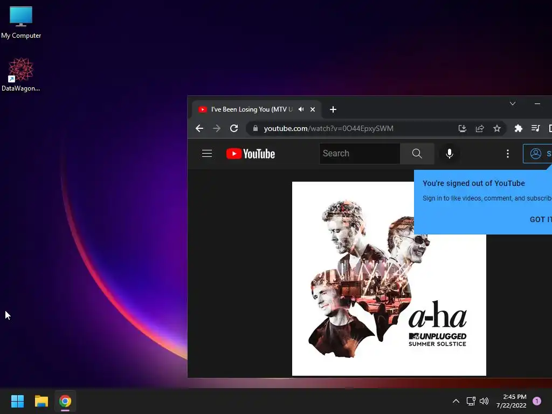The height and width of the screenshot is (414, 552).
Task: Click the Chrome taskbar icon
Action: tap(65, 401)
